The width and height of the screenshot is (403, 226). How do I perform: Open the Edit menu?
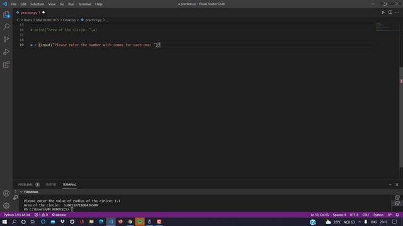[23, 4]
